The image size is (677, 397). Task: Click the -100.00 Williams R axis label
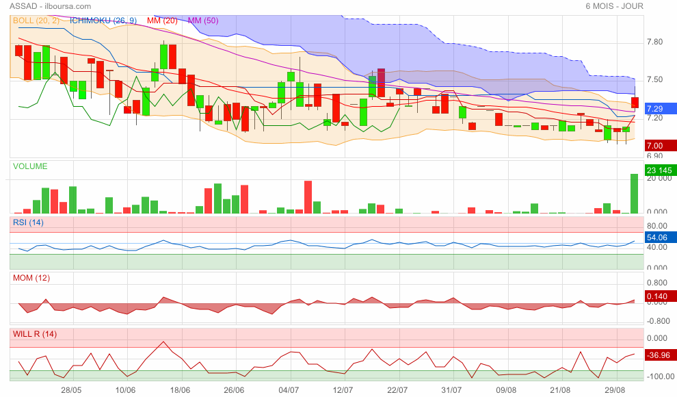point(660,376)
